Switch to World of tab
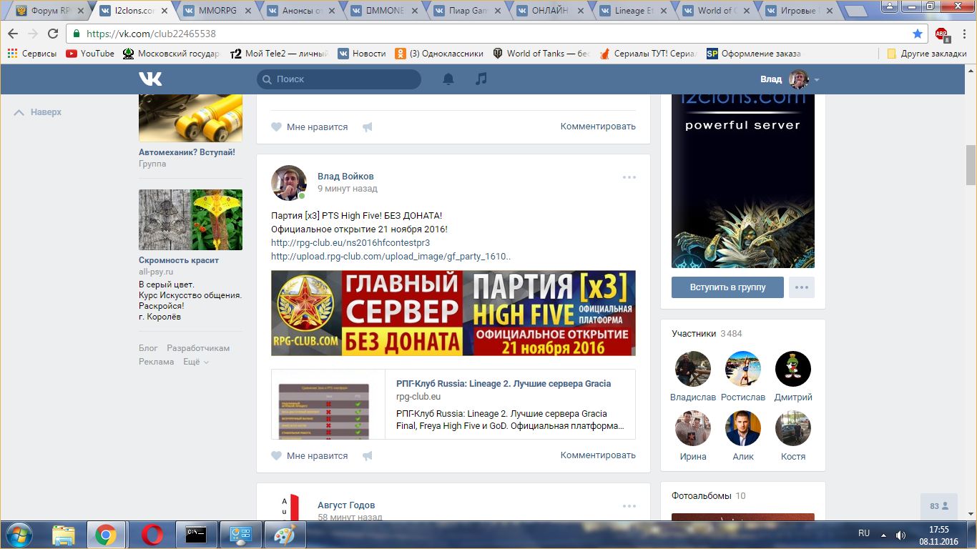The width and height of the screenshot is (977, 549). (716, 11)
